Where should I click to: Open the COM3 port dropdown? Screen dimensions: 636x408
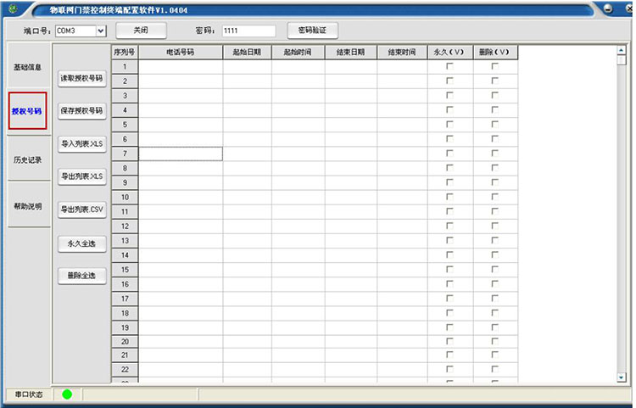pyautogui.click(x=101, y=31)
